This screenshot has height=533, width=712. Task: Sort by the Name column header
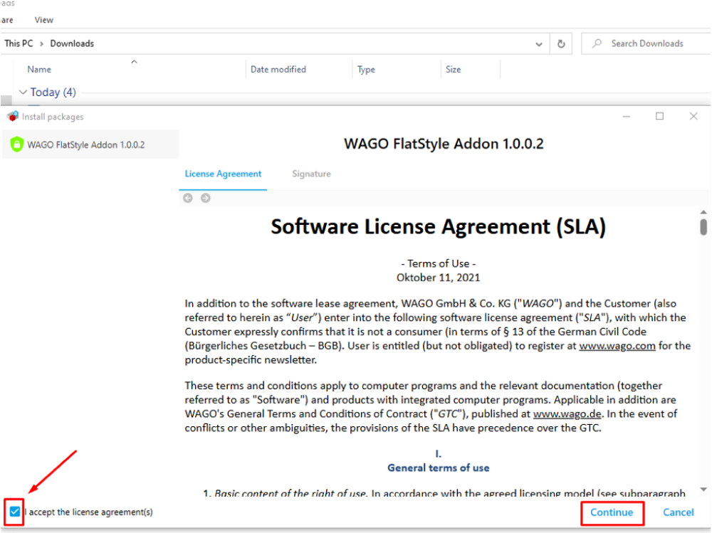pyautogui.click(x=39, y=70)
